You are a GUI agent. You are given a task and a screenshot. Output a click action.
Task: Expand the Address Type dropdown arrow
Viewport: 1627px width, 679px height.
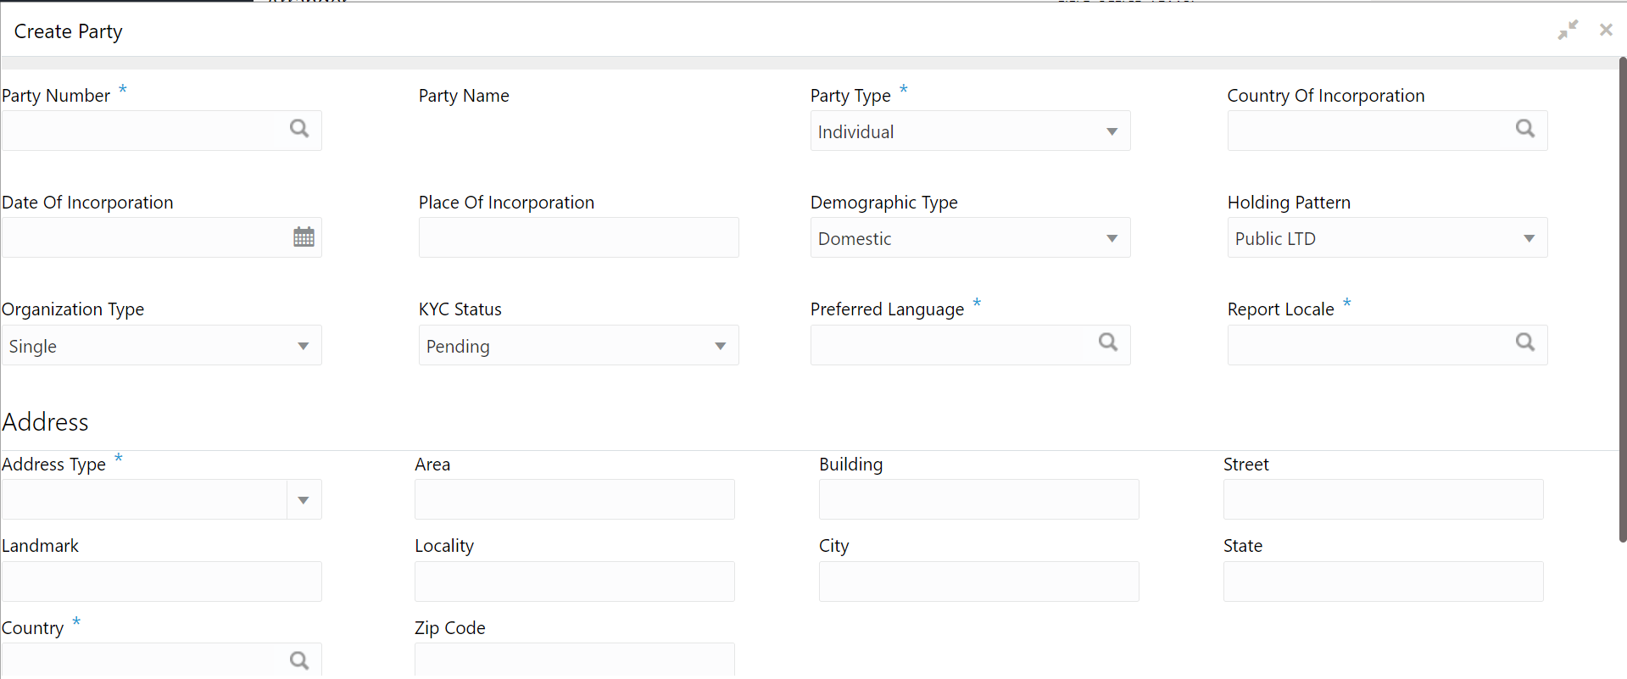click(304, 500)
